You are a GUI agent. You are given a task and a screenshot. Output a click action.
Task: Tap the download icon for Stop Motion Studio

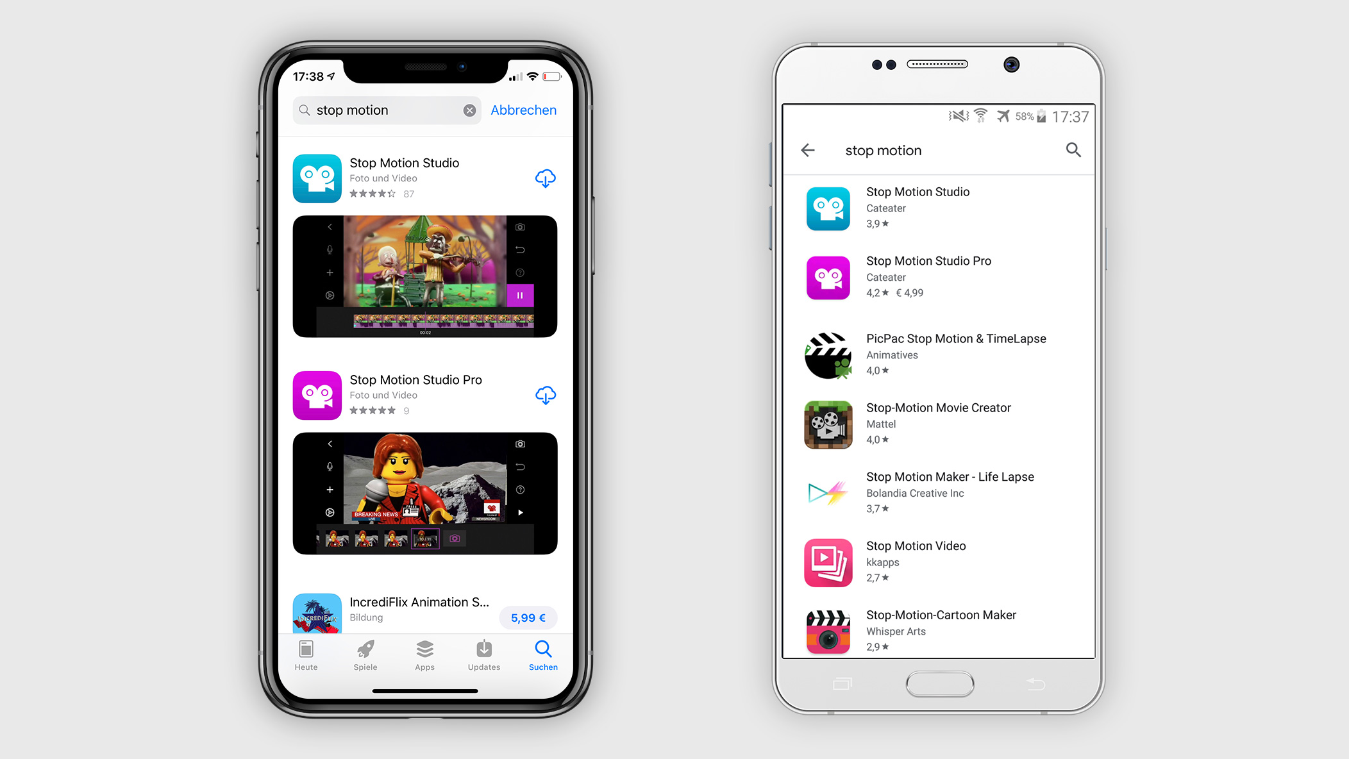(x=545, y=178)
